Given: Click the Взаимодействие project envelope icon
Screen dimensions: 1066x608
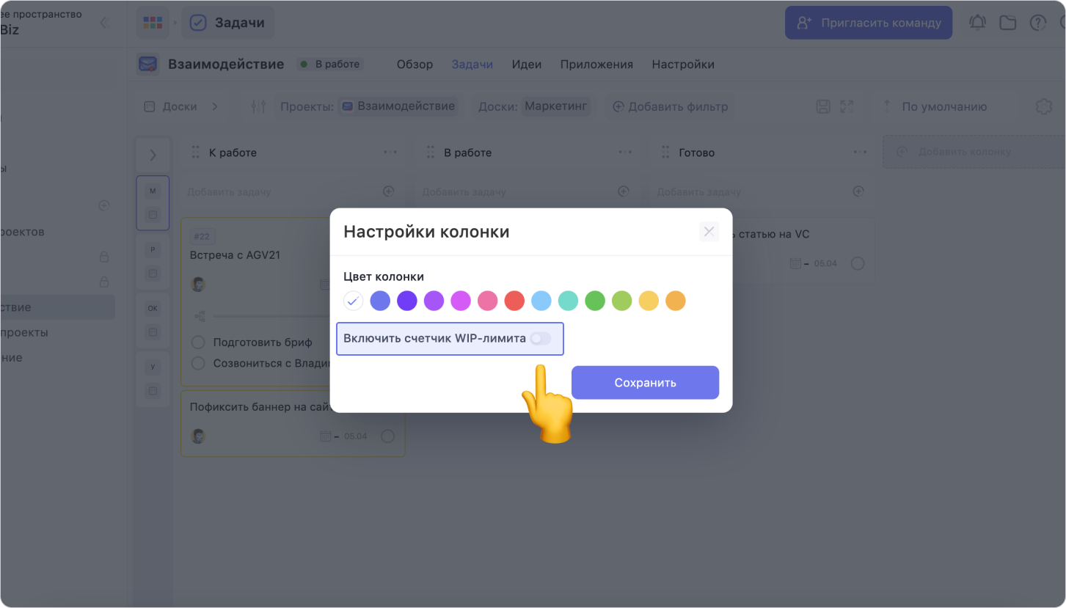Looking at the screenshot, I should pyautogui.click(x=147, y=65).
